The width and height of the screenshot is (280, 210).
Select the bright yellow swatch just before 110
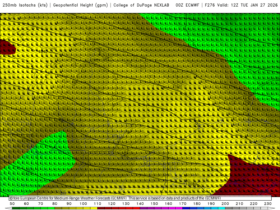pos(94,208)
